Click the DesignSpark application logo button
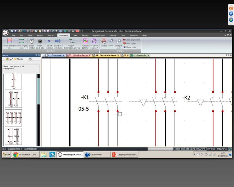Screen dimensions: 234x187 6,32
